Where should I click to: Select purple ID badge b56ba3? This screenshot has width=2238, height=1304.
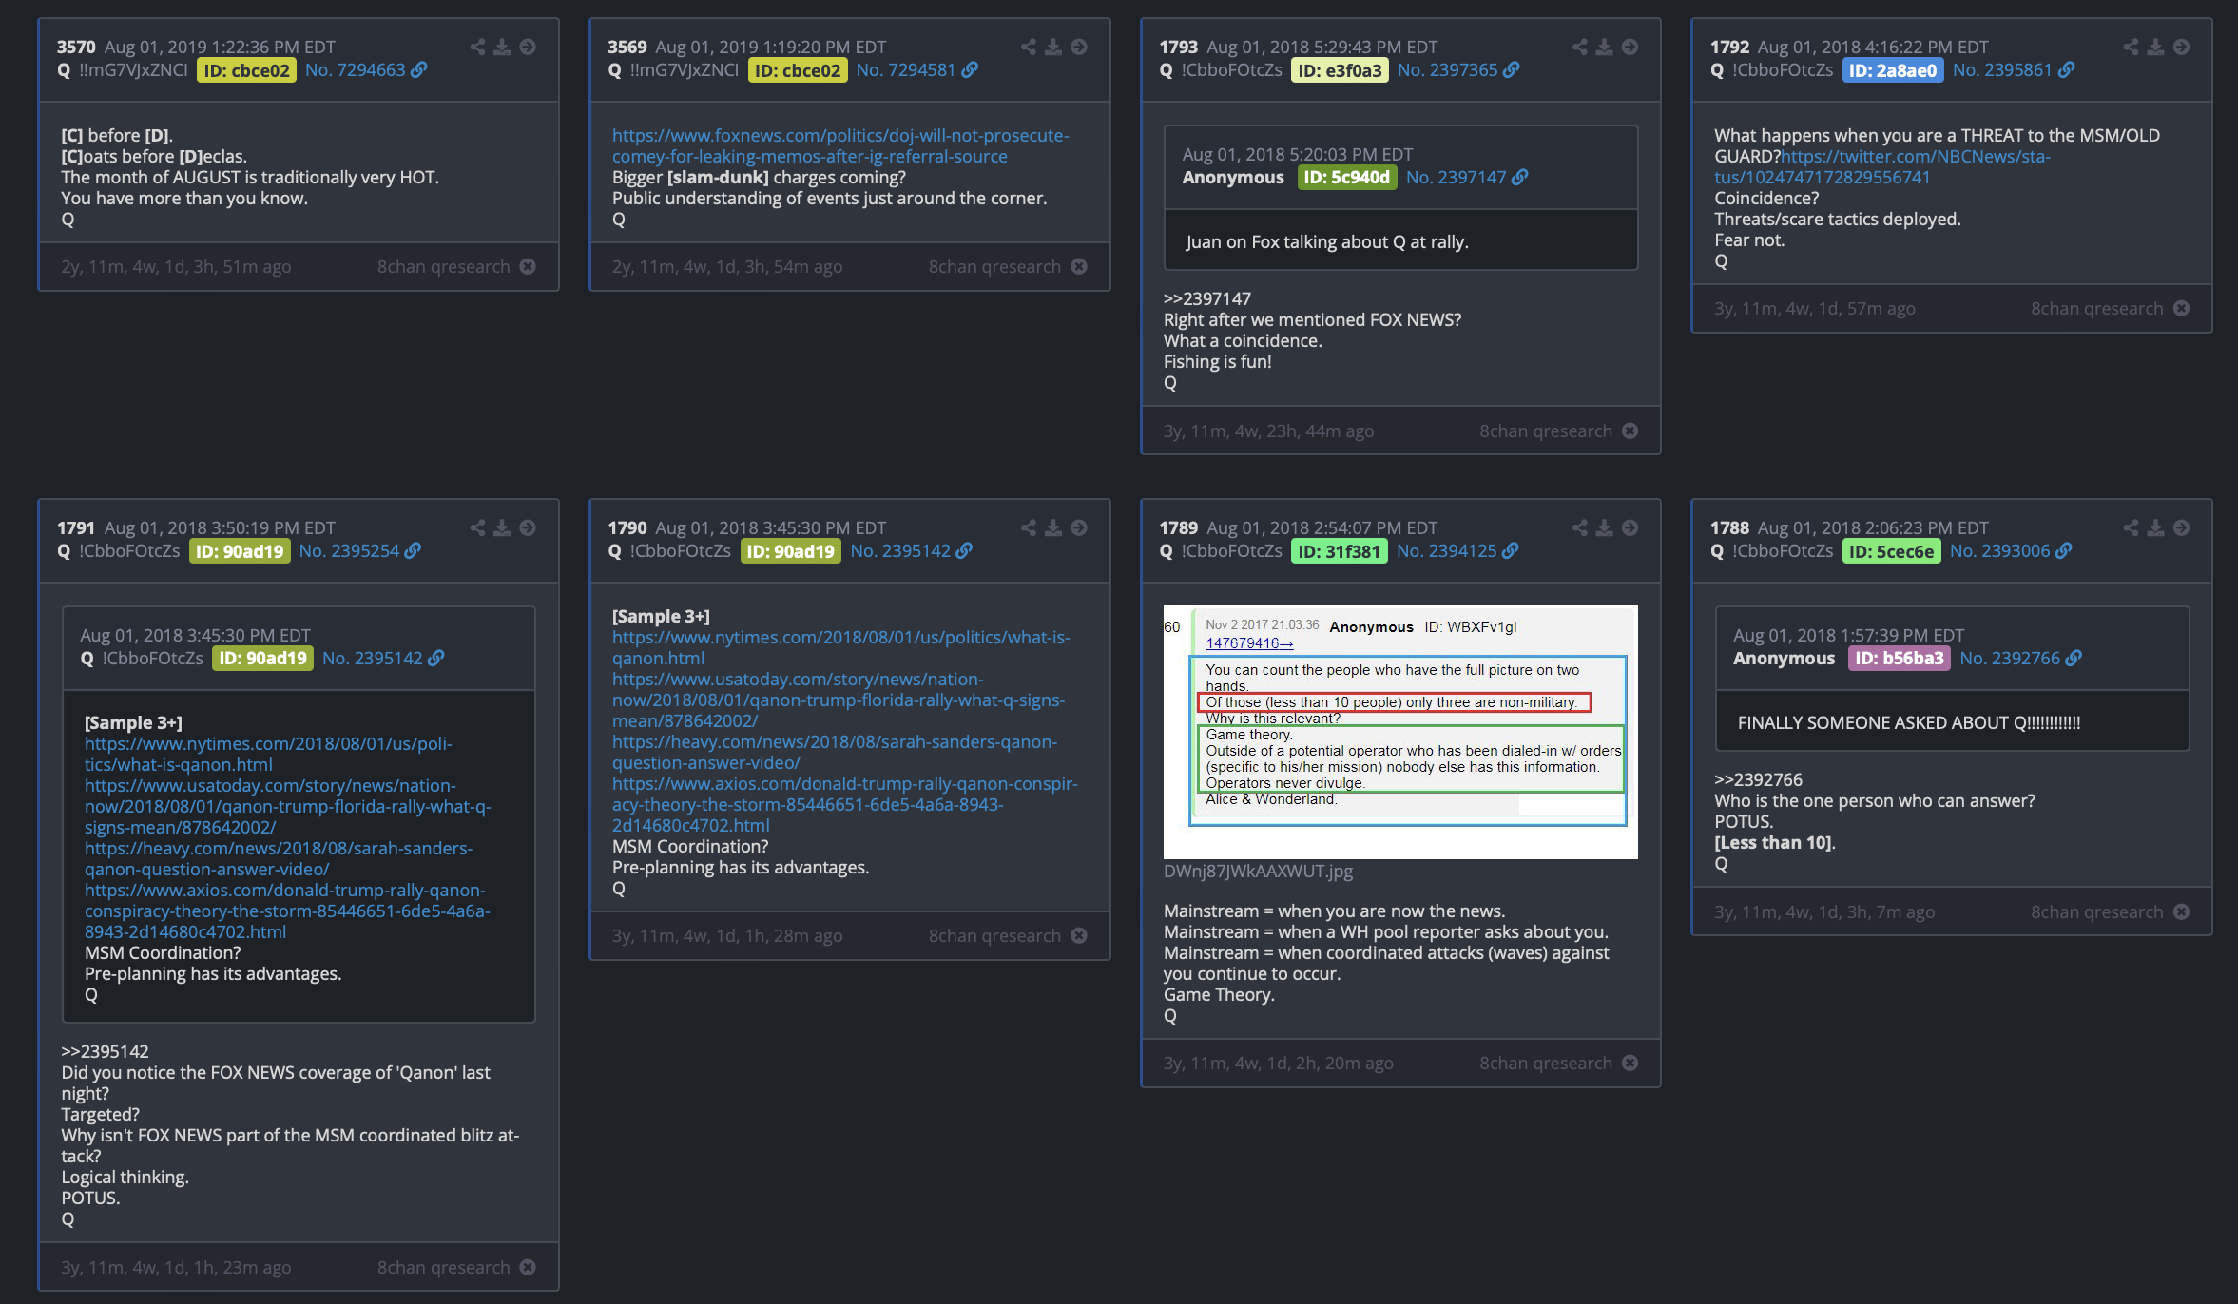pyautogui.click(x=1900, y=659)
